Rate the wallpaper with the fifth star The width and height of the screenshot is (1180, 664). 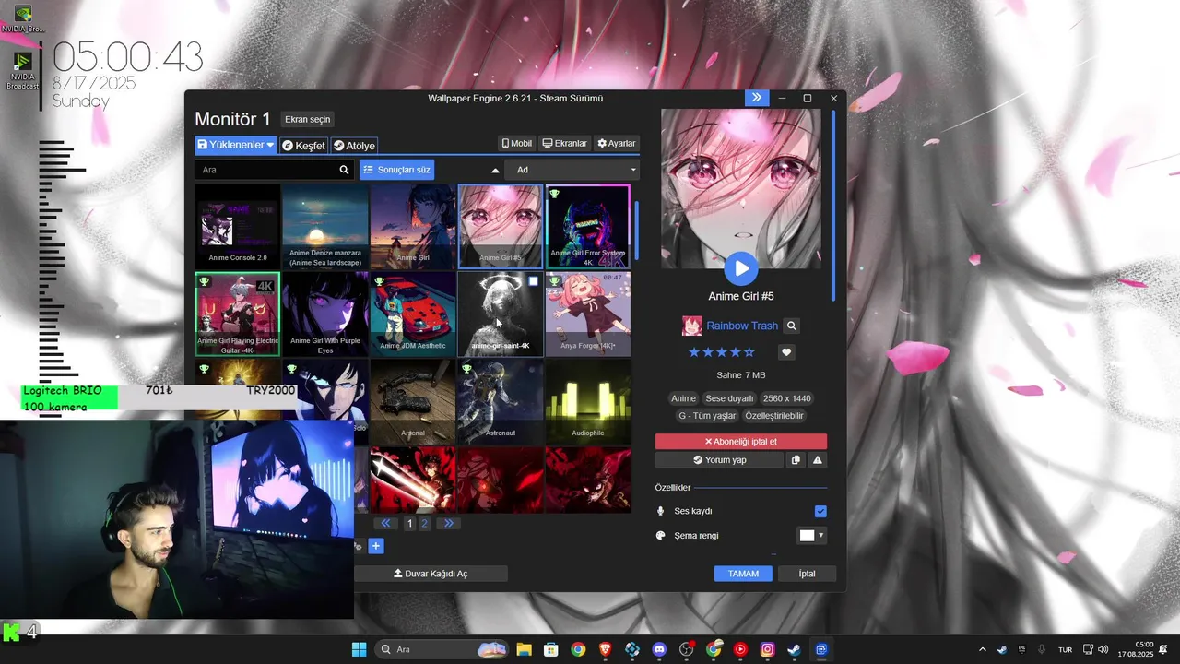click(x=749, y=352)
